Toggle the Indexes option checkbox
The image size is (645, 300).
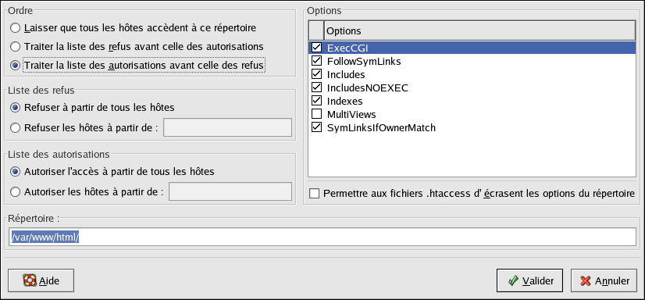pyautogui.click(x=317, y=101)
